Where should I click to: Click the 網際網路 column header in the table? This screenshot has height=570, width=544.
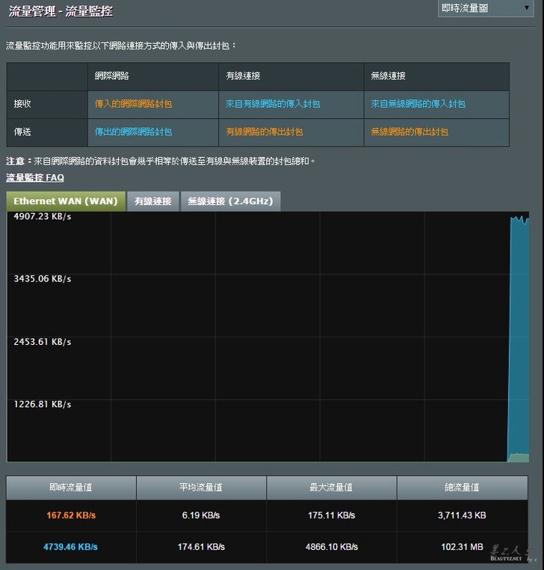(111, 76)
